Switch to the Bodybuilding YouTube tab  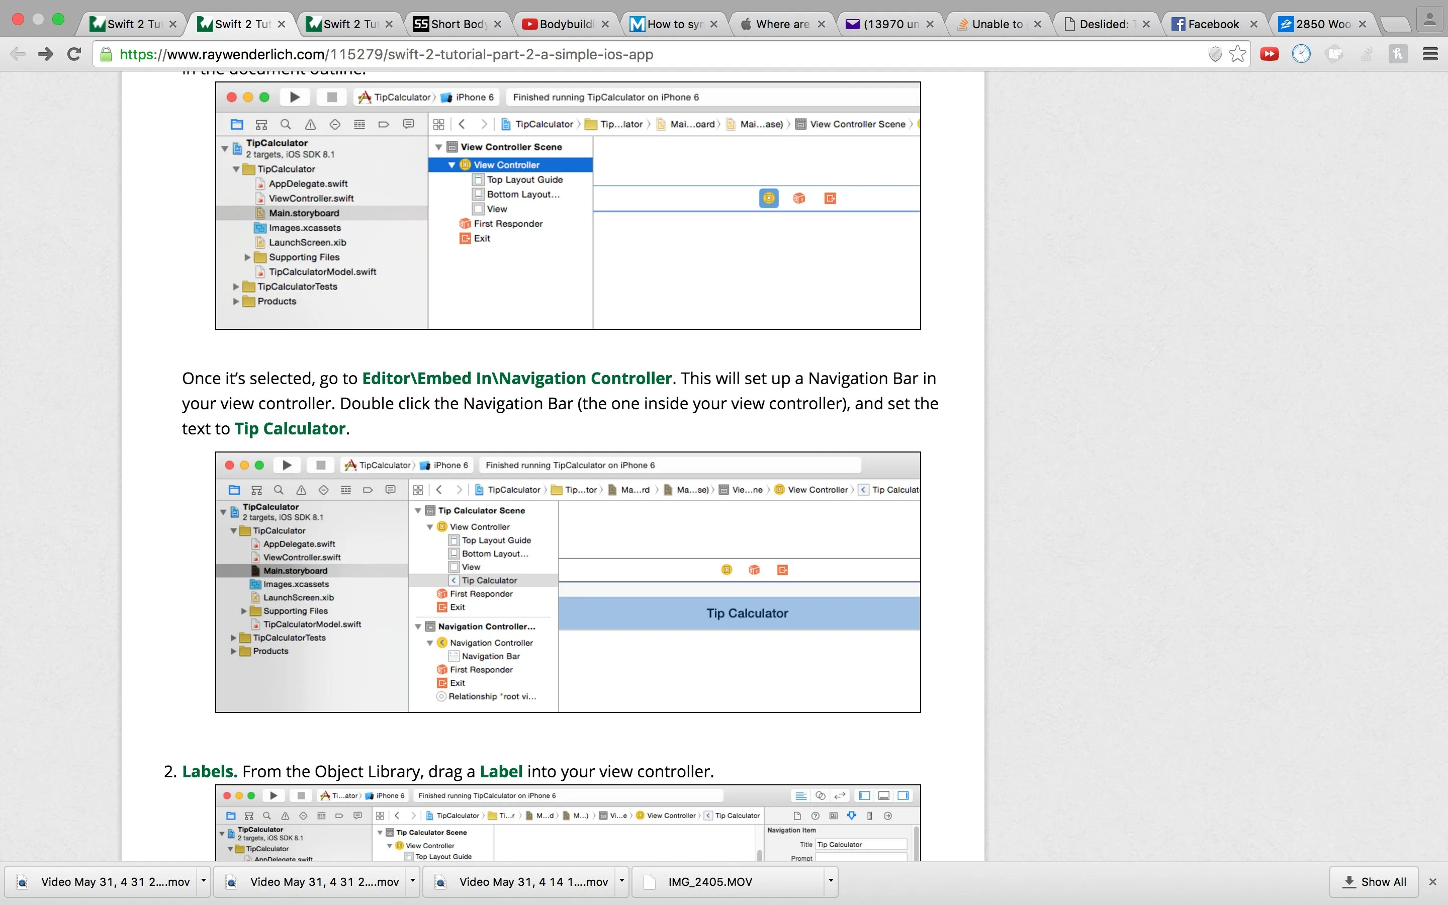(566, 24)
